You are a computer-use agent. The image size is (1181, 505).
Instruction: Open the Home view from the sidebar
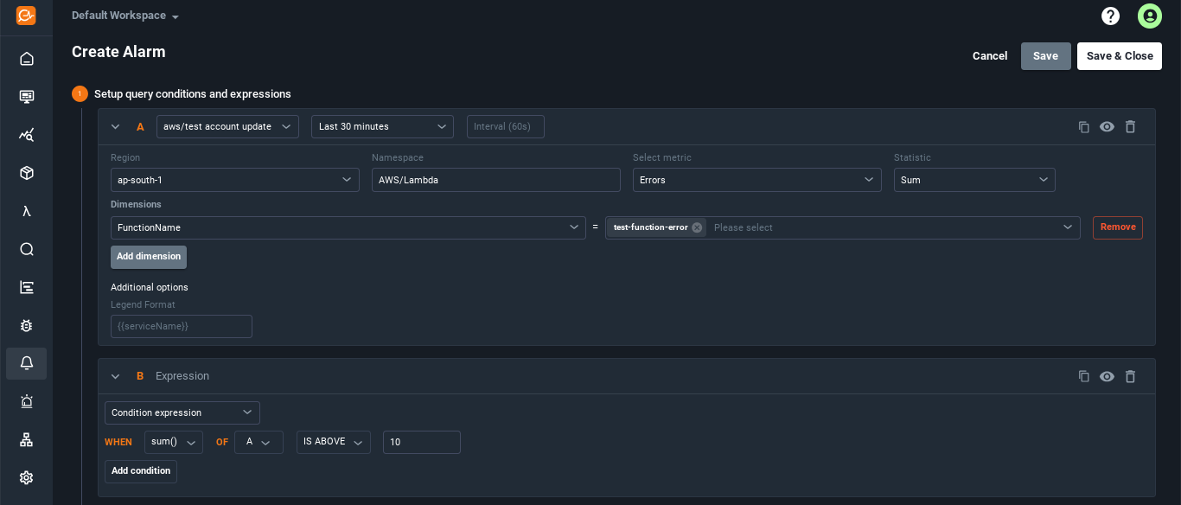(x=26, y=59)
